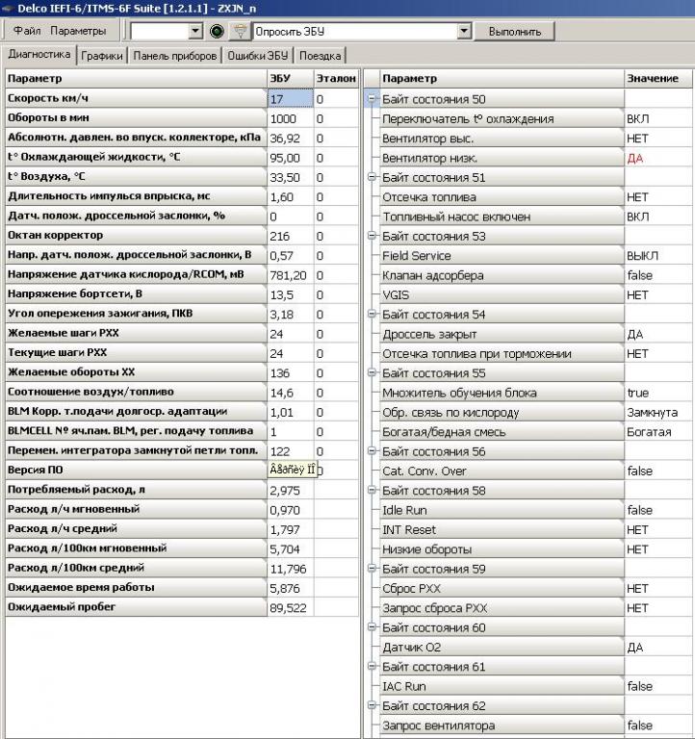695x739 pixels.
Task: Collapse Байт состояния 50 group
Action: 372,99
